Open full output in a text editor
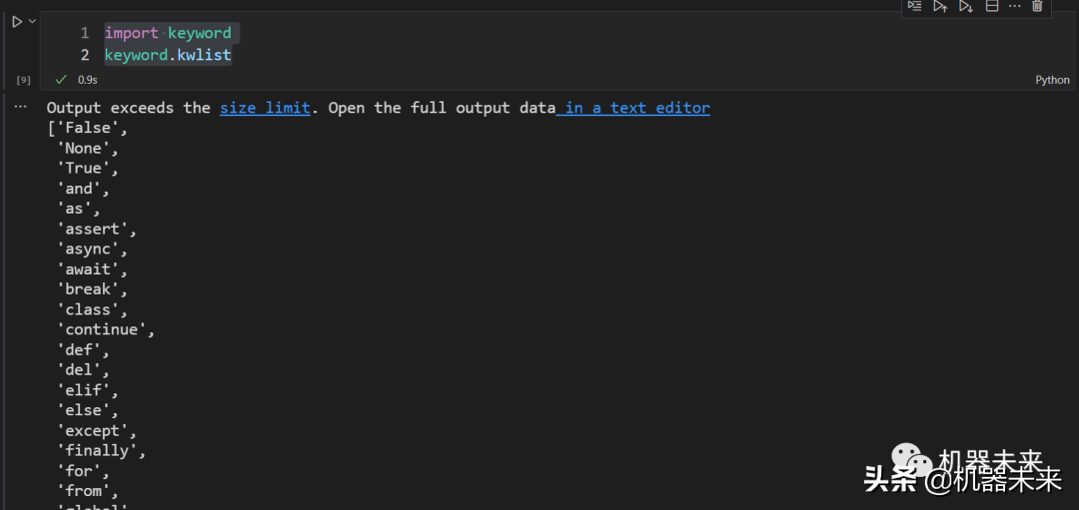Viewport: 1079px width, 510px height. 637,108
